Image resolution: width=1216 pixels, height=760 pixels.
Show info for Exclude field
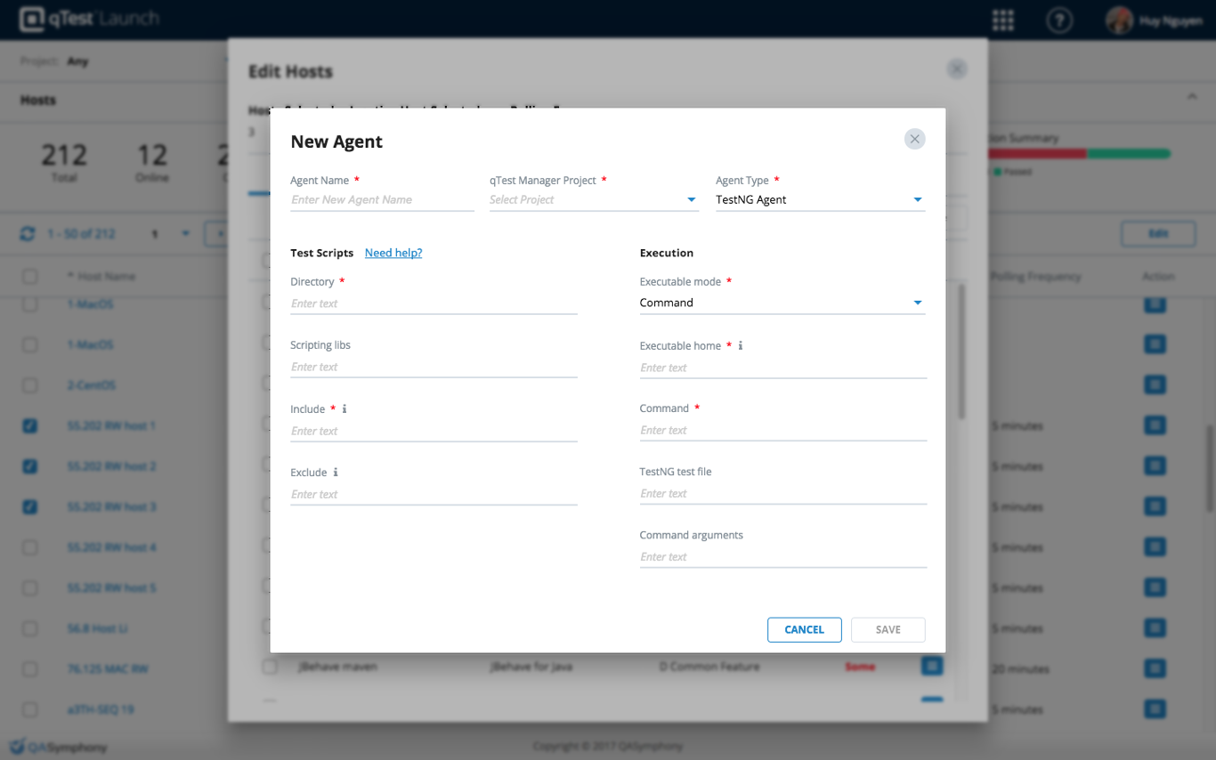(336, 473)
